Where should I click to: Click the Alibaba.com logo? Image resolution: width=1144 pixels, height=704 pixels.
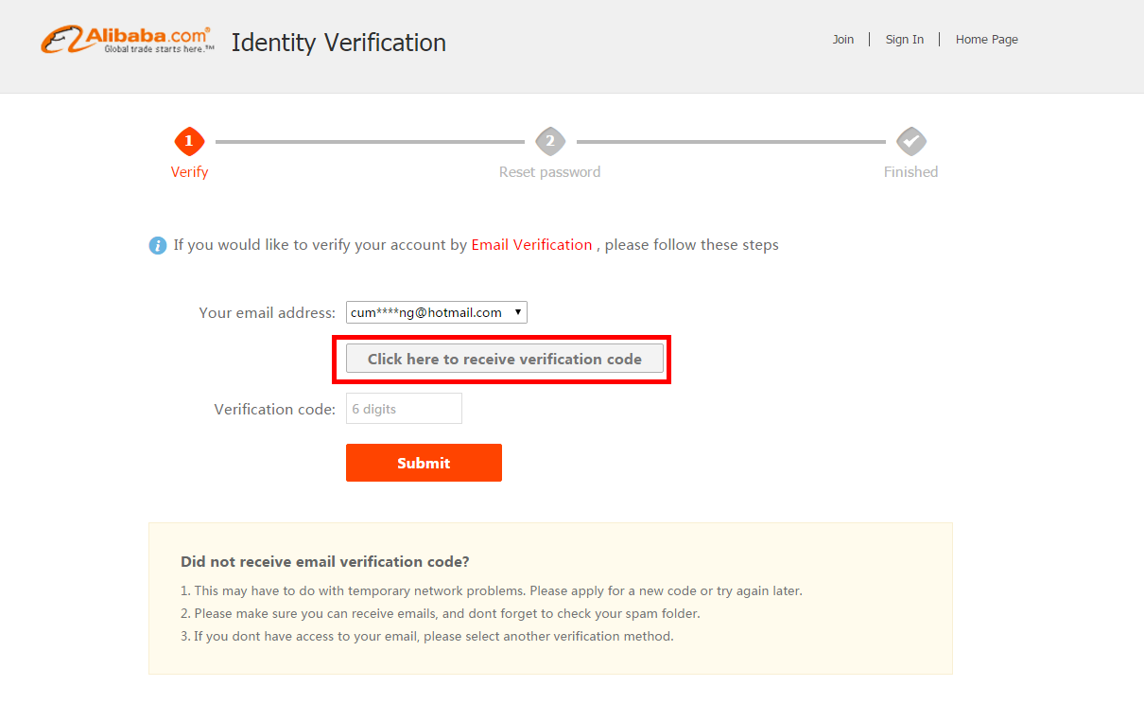pyautogui.click(x=127, y=40)
